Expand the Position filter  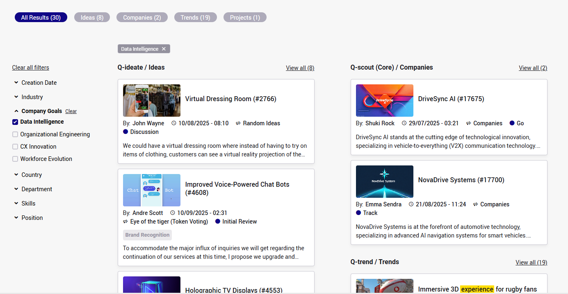pyautogui.click(x=29, y=218)
